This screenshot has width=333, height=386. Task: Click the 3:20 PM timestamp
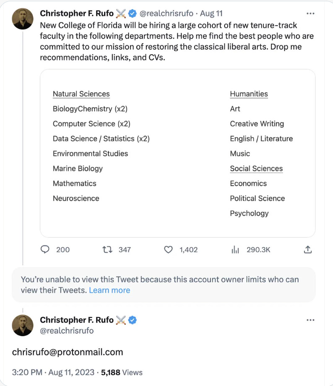pos(27,372)
